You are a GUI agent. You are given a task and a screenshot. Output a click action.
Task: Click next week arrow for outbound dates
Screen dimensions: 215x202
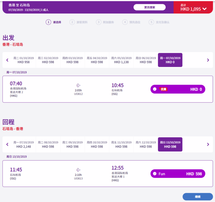(x=208, y=60)
